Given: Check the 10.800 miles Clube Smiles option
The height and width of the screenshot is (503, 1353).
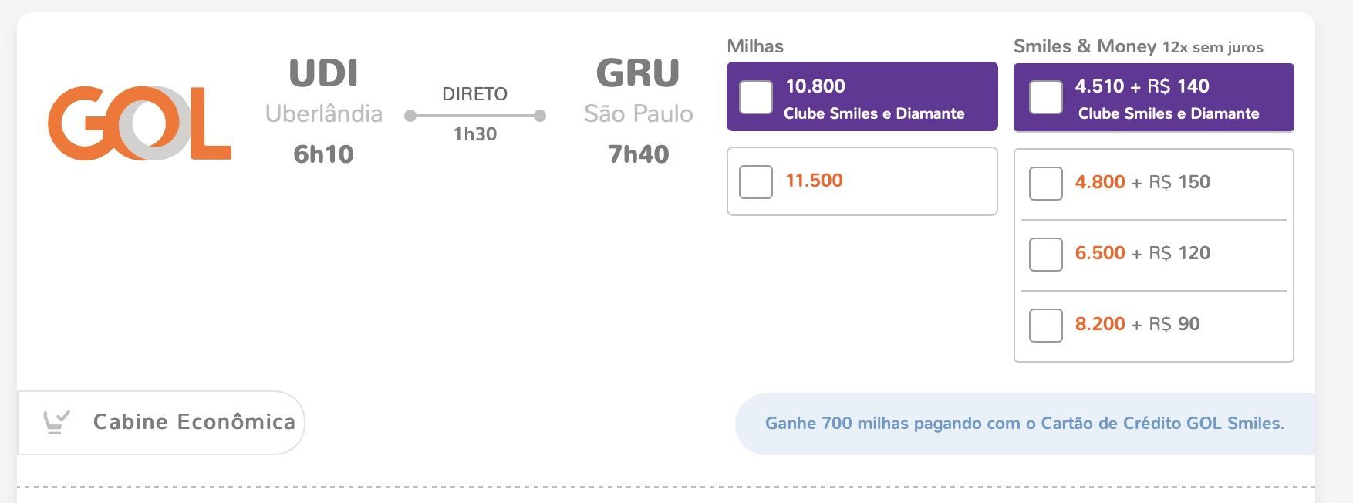Looking at the screenshot, I should 756,97.
